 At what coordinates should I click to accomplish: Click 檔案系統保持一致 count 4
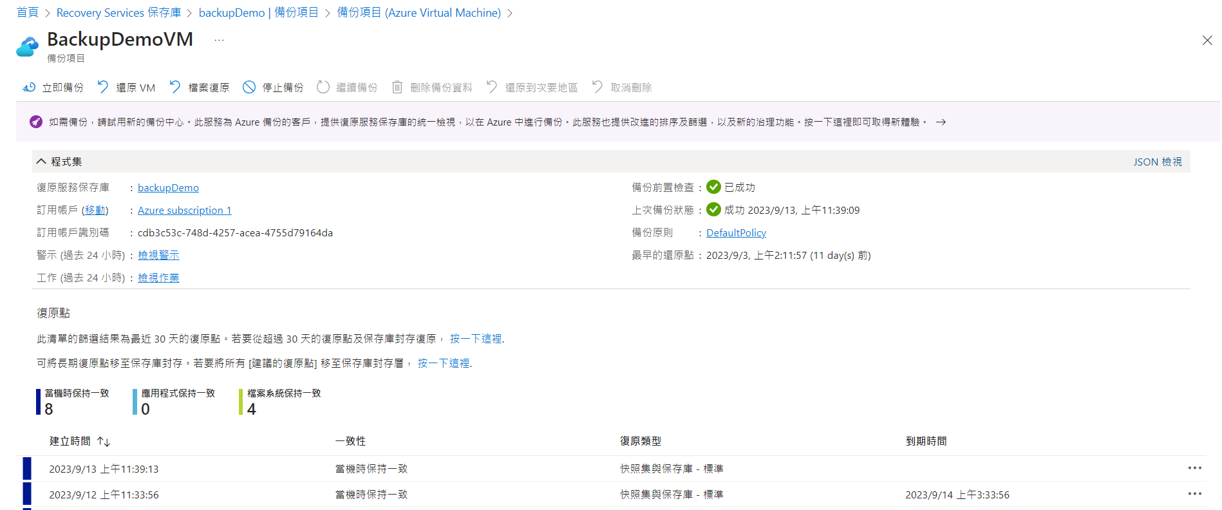tap(252, 409)
